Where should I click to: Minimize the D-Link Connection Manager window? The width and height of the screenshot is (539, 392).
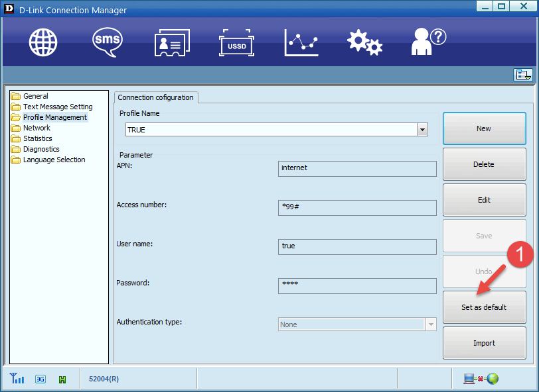point(485,6)
